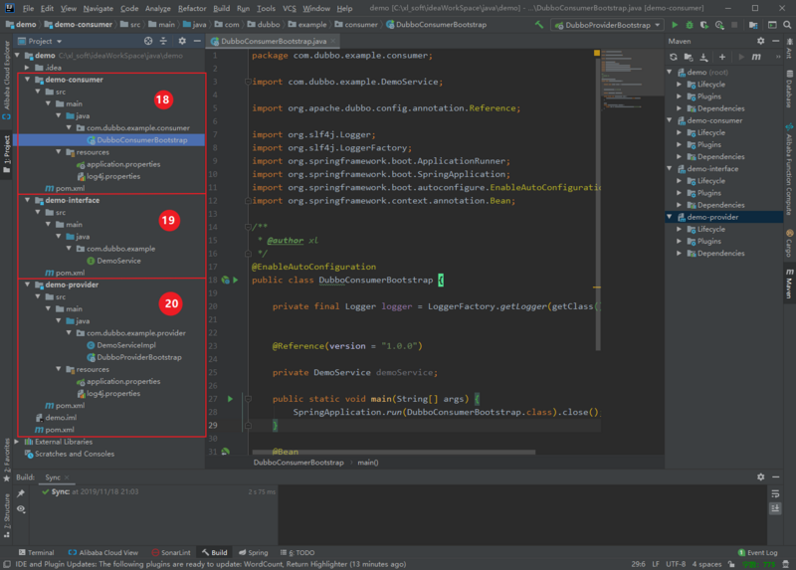
Task: Build the project with the hammer icon
Action: coord(539,23)
